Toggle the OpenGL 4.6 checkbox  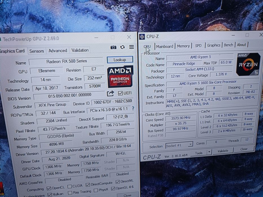[113, 189]
